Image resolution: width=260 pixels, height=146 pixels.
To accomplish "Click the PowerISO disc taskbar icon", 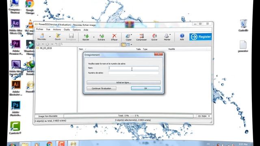I will tap(73, 144).
